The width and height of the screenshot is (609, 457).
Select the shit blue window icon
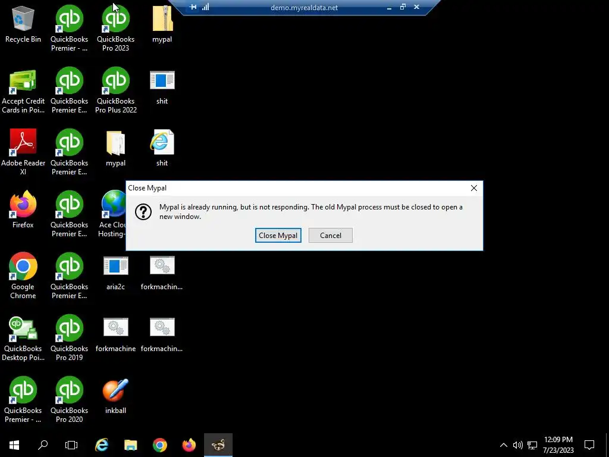click(x=162, y=88)
